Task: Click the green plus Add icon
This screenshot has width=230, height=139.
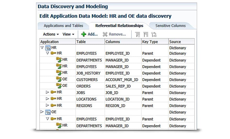Action: click(84, 34)
